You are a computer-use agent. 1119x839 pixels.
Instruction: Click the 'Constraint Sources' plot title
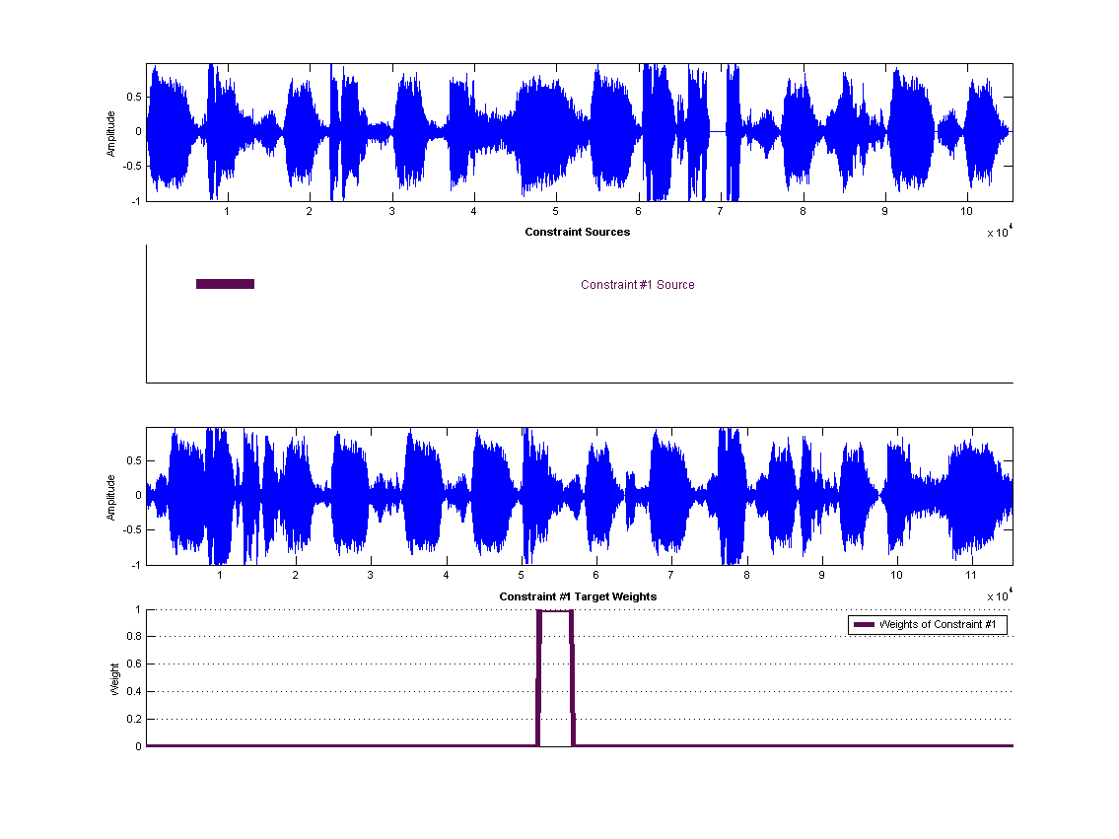(x=577, y=232)
